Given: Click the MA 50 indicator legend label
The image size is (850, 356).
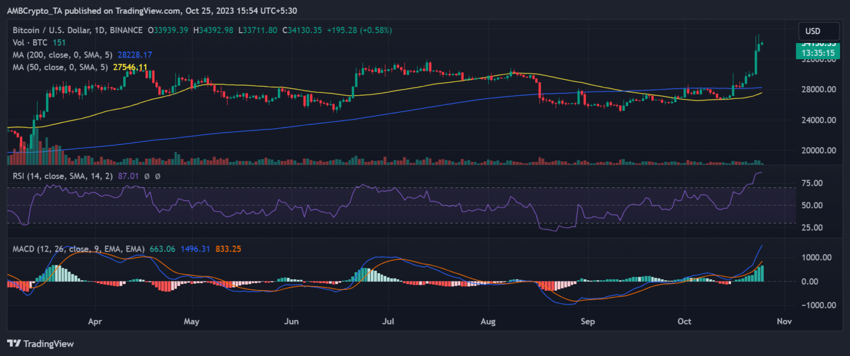Looking at the screenshot, I should pos(60,67).
